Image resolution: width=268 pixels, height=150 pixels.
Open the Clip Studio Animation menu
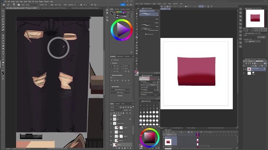tap(147, 4)
